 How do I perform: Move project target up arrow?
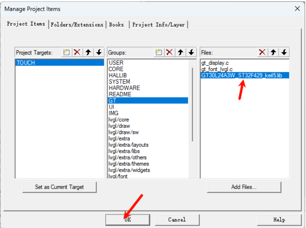[x=88, y=52]
